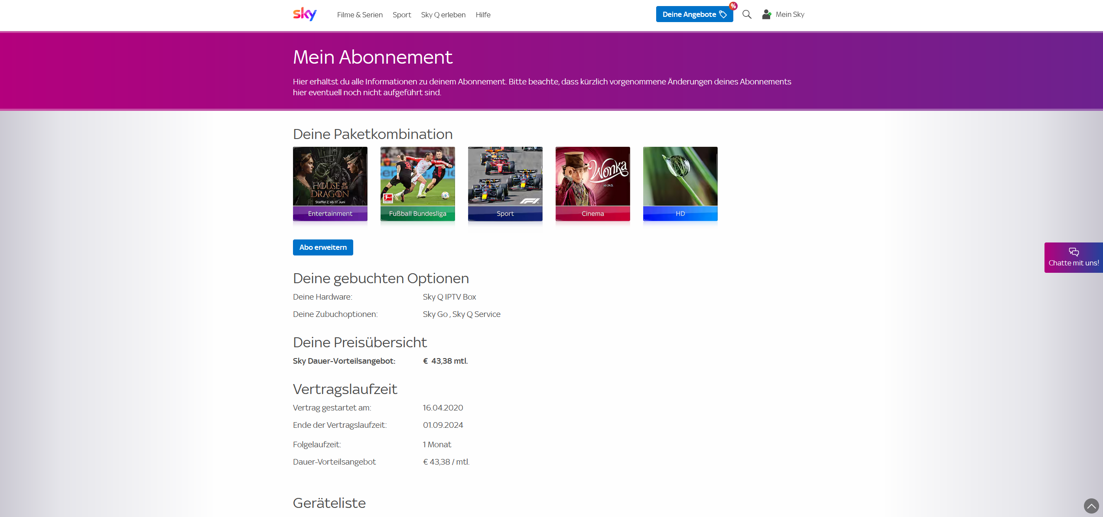Screen dimensions: 1103x517
Task: Click the Geräteliste heading
Action: pyautogui.click(x=329, y=503)
